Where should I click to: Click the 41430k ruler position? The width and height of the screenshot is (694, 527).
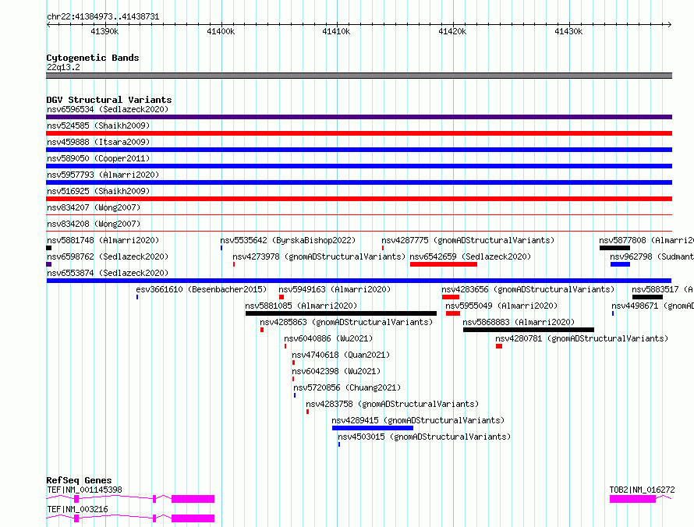click(568, 31)
